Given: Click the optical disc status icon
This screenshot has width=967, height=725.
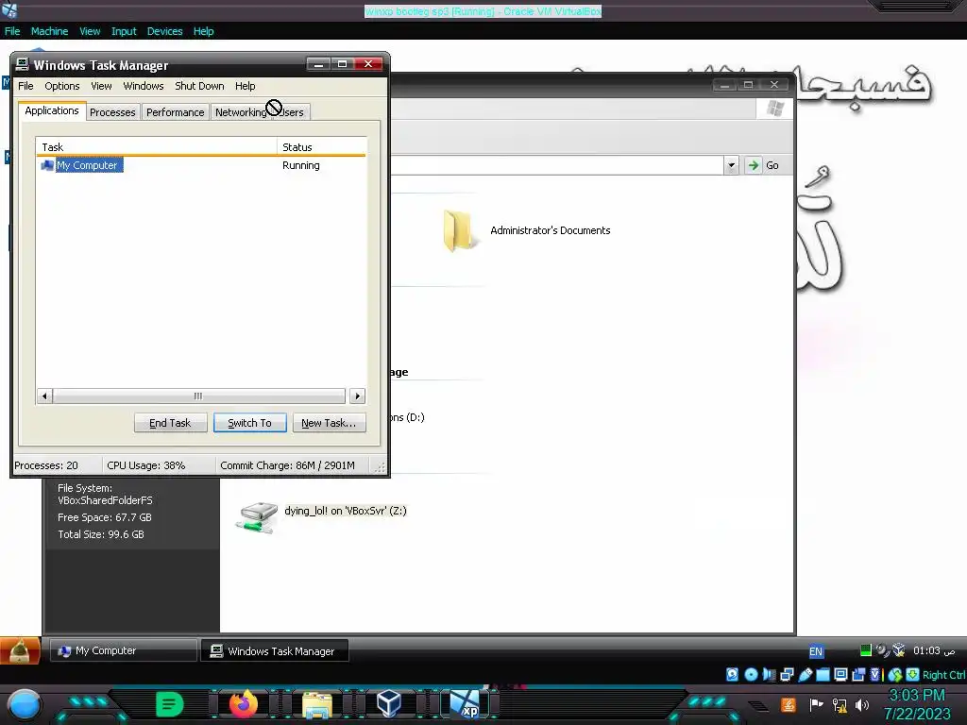Looking at the screenshot, I should click(751, 674).
